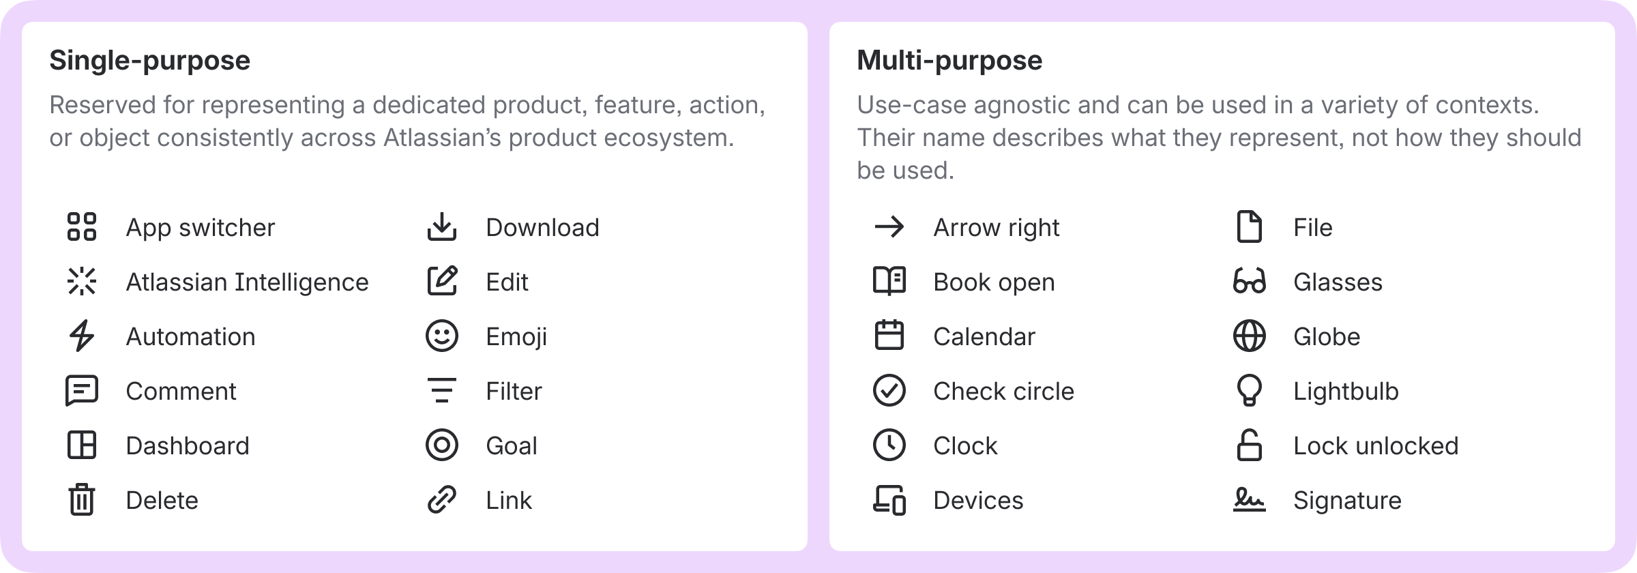The image size is (1637, 573).
Task: Select the Atlassian Intelligence sparkle icon
Action: tap(82, 282)
